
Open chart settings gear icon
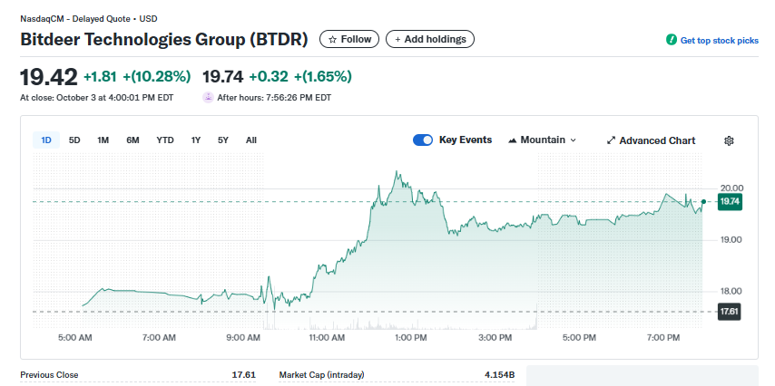click(x=729, y=140)
